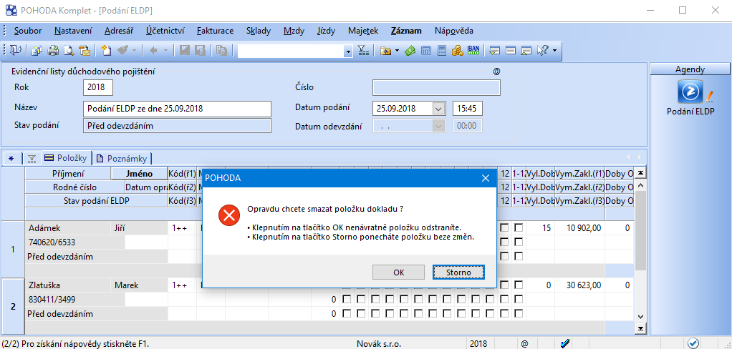Click the gold coins icon

[x=457, y=50]
